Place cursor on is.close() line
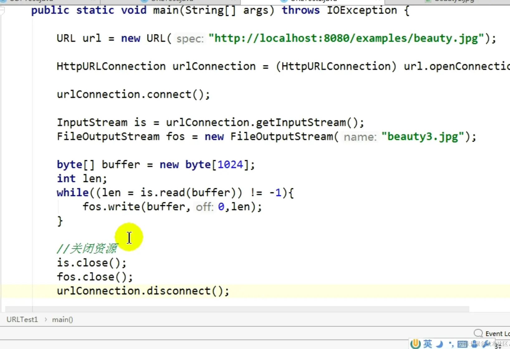510x349 pixels. point(92,263)
